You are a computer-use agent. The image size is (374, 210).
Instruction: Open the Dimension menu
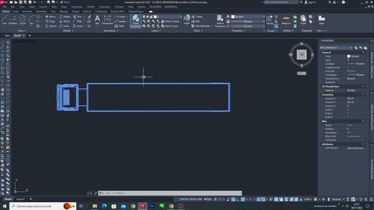pyautogui.click(x=77, y=6)
